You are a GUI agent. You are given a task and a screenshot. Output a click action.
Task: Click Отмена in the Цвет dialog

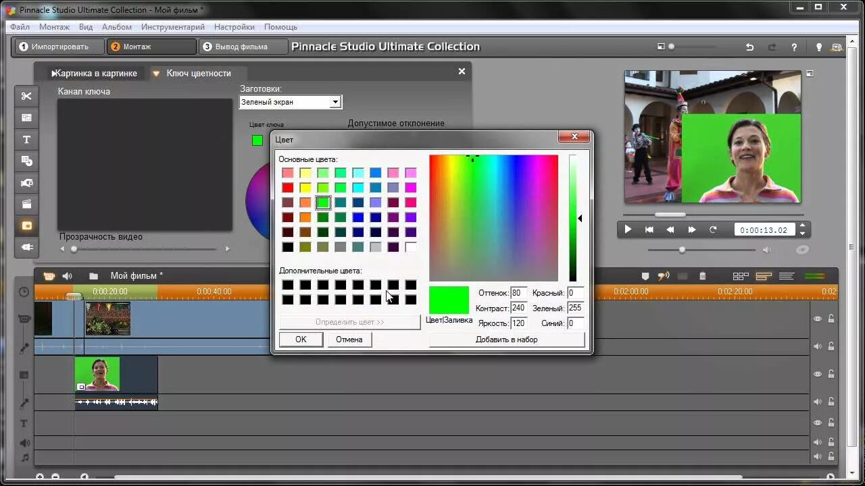[349, 340]
